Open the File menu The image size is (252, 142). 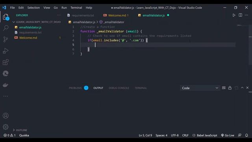click(12, 7)
